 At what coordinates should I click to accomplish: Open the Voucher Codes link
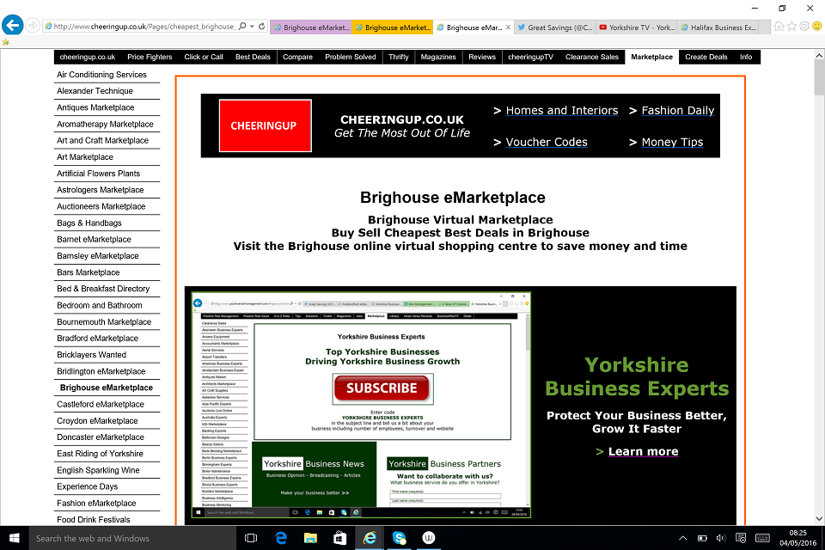point(547,142)
